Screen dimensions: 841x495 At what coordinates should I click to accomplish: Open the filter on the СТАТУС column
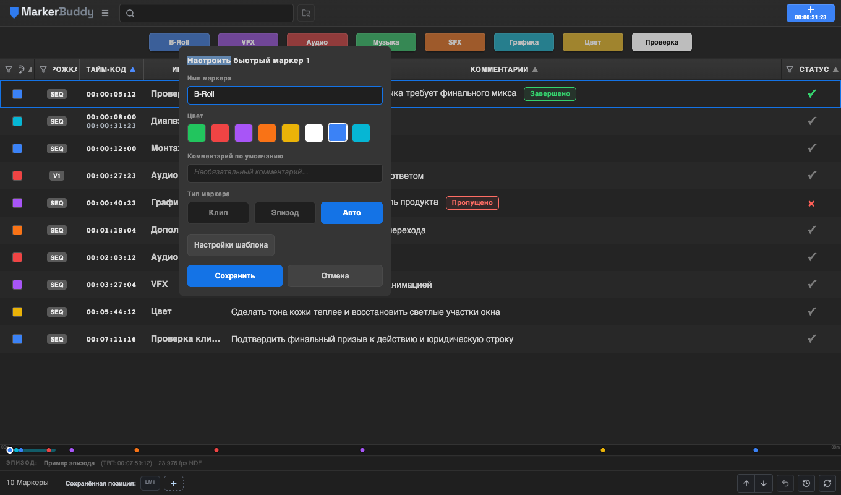[x=789, y=69]
